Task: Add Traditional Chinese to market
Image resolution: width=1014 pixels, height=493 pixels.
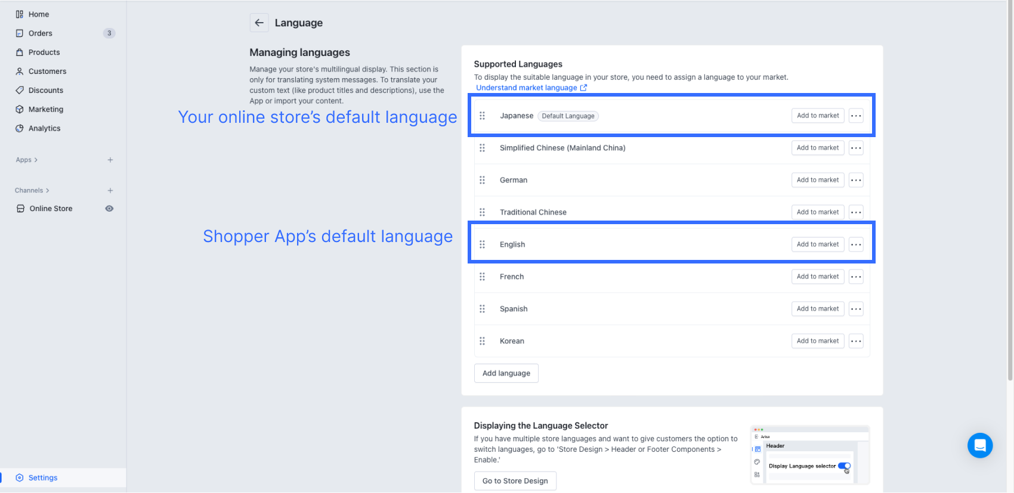Action: 818,212
